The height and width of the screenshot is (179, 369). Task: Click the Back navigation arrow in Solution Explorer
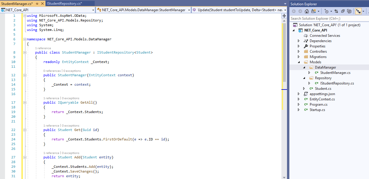294,11
